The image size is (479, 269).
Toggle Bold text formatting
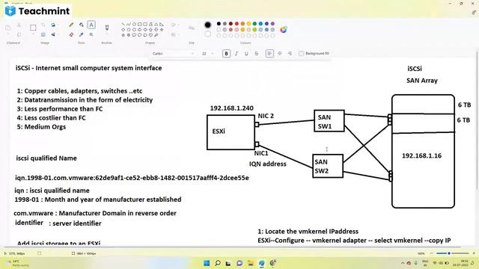[226, 54]
